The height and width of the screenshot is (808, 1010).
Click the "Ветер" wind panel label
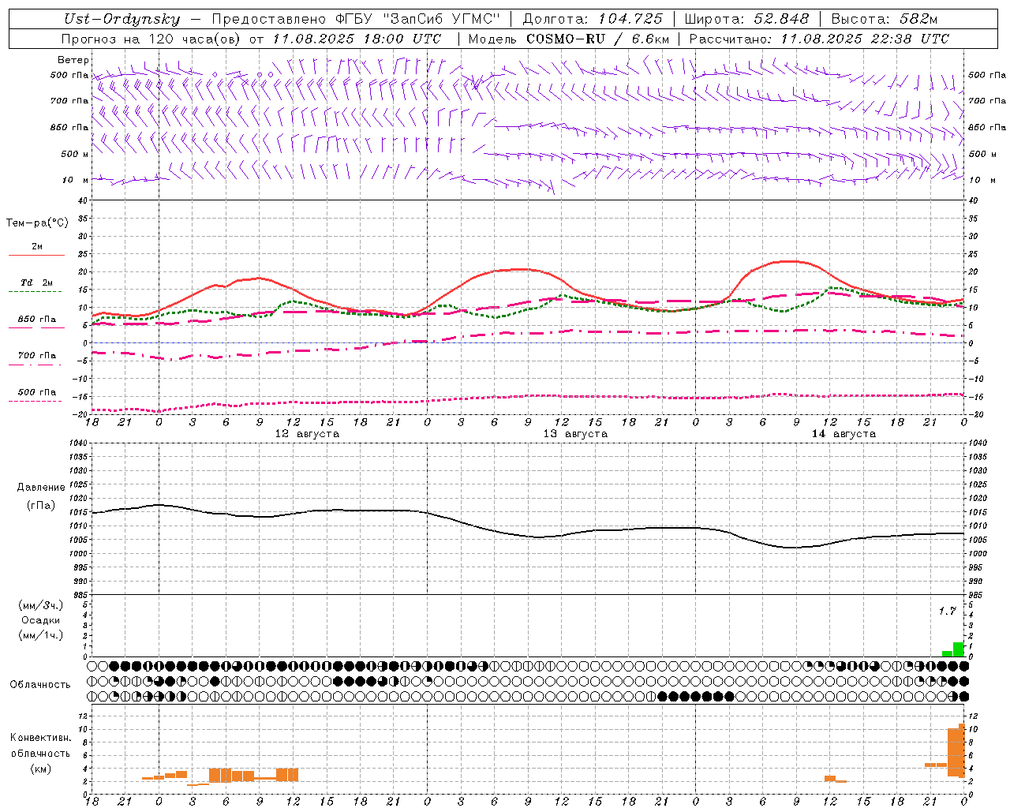pyautogui.click(x=73, y=60)
